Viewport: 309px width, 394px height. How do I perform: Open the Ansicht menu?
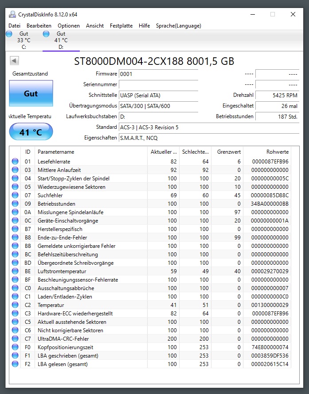(95, 26)
